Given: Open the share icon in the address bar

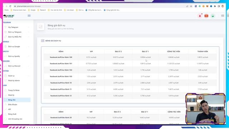Looking at the screenshot, I should (x=187, y=6).
